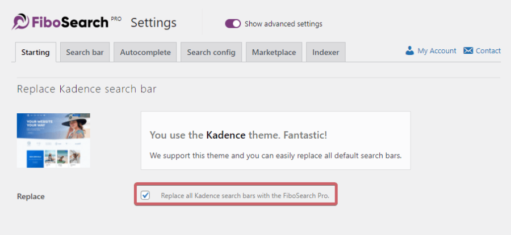Click the FiboSearch wordmark text

coord(70,23)
